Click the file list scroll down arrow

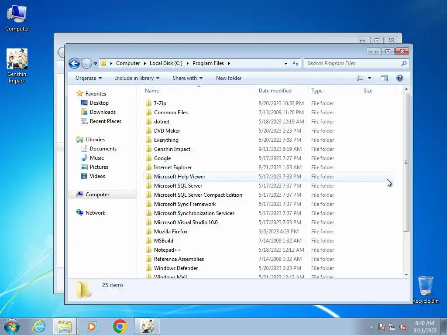click(x=406, y=275)
